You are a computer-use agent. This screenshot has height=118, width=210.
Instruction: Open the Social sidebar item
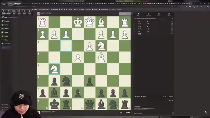pyautogui.click(x=5, y=36)
